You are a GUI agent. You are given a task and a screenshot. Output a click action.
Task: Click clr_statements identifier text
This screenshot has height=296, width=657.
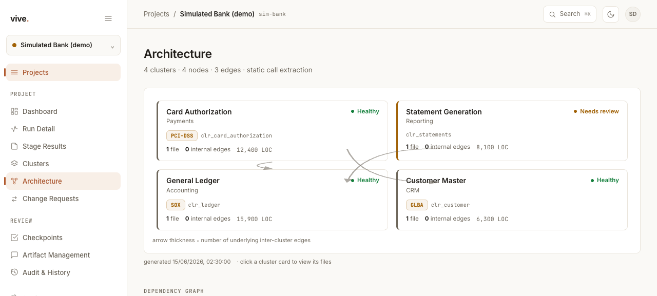[x=429, y=134]
